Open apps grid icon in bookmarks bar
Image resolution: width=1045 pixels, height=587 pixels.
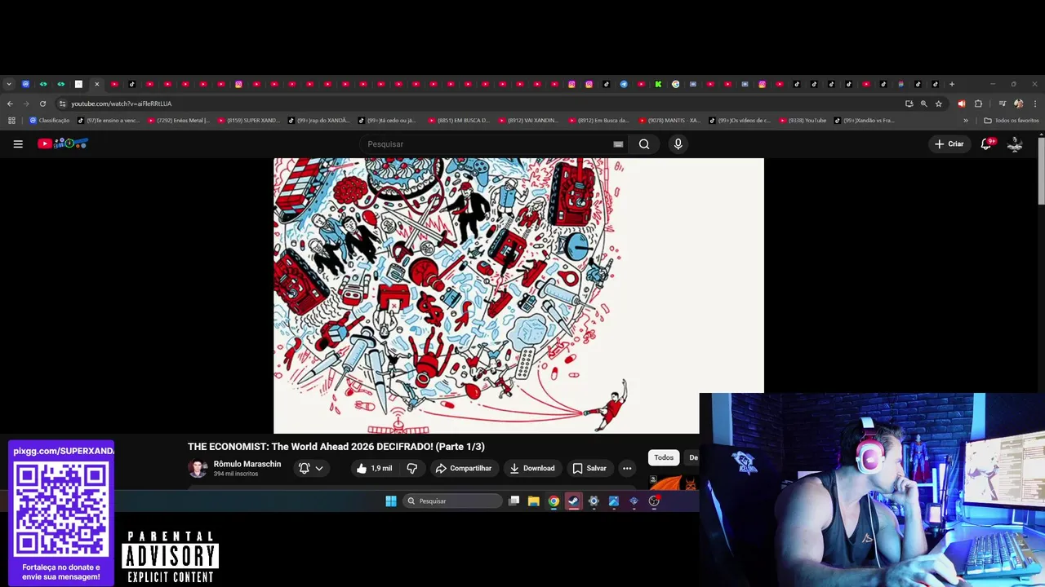[11, 121]
